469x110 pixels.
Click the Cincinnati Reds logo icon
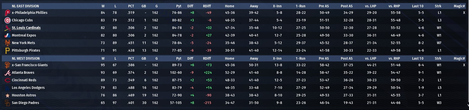click(8, 80)
